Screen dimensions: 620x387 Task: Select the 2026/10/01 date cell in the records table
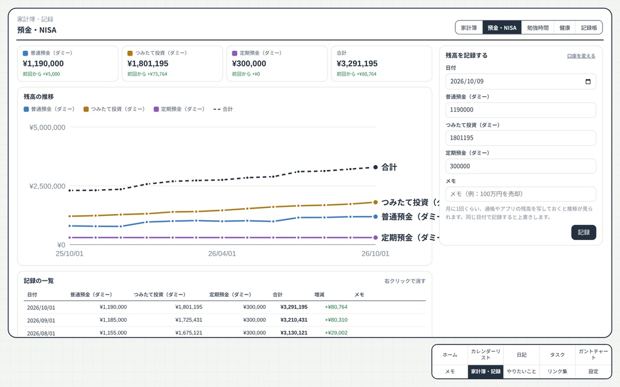pos(41,308)
